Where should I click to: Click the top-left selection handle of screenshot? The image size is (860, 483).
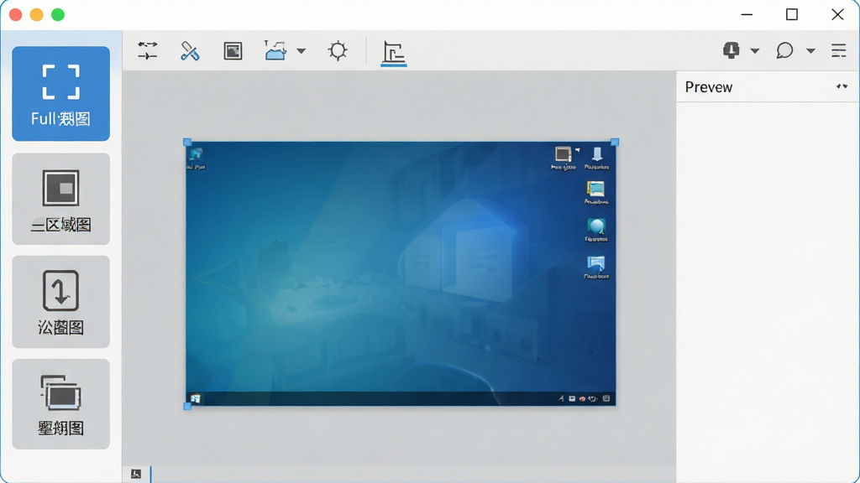pyautogui.click(x=187, y=143)
